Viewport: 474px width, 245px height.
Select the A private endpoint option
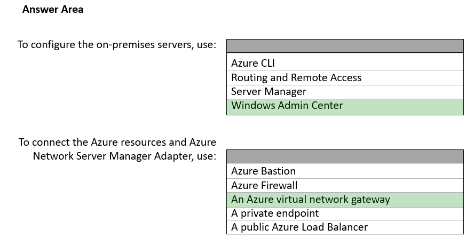coord(275,214)
